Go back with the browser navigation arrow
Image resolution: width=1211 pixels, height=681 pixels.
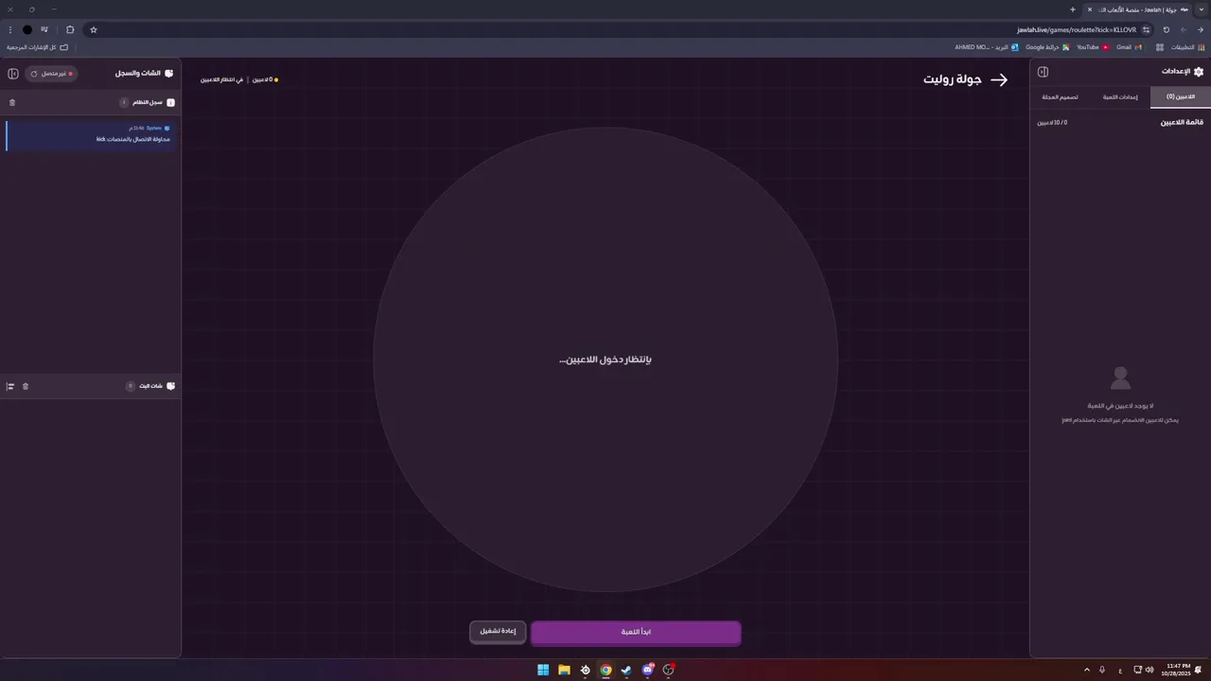point(1200,29)
